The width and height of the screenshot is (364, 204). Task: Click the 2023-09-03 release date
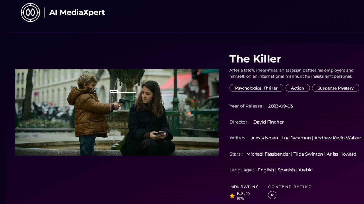pos(280,106)
